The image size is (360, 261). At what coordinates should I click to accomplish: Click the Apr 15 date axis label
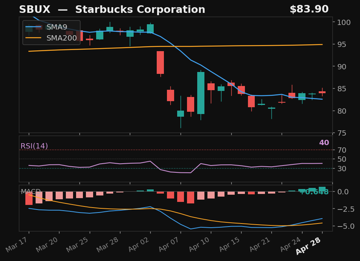[x=230, y=244]
